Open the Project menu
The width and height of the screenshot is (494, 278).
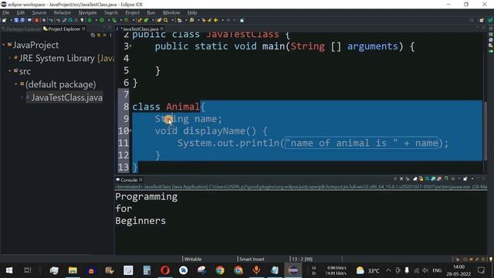[132, 12]
